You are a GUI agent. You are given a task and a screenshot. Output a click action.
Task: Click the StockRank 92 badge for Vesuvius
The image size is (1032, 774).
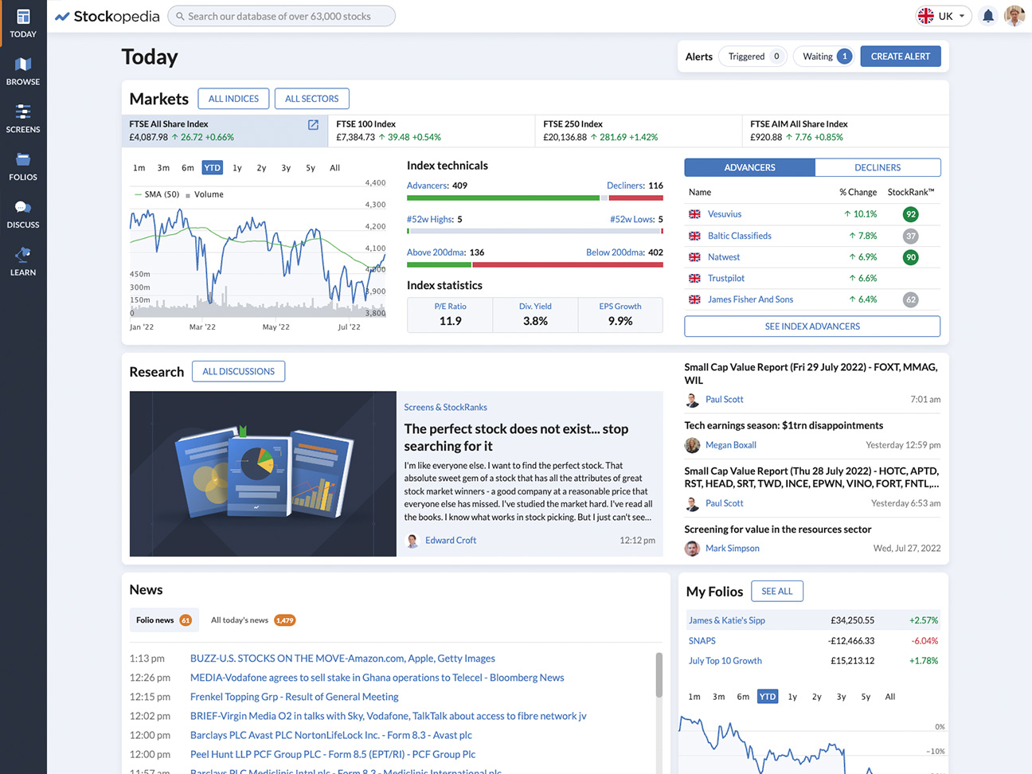tap(911, 214)
